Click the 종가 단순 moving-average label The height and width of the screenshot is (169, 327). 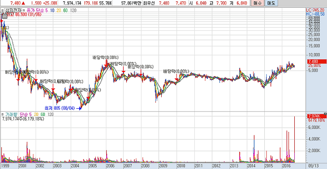coord(35,10)
